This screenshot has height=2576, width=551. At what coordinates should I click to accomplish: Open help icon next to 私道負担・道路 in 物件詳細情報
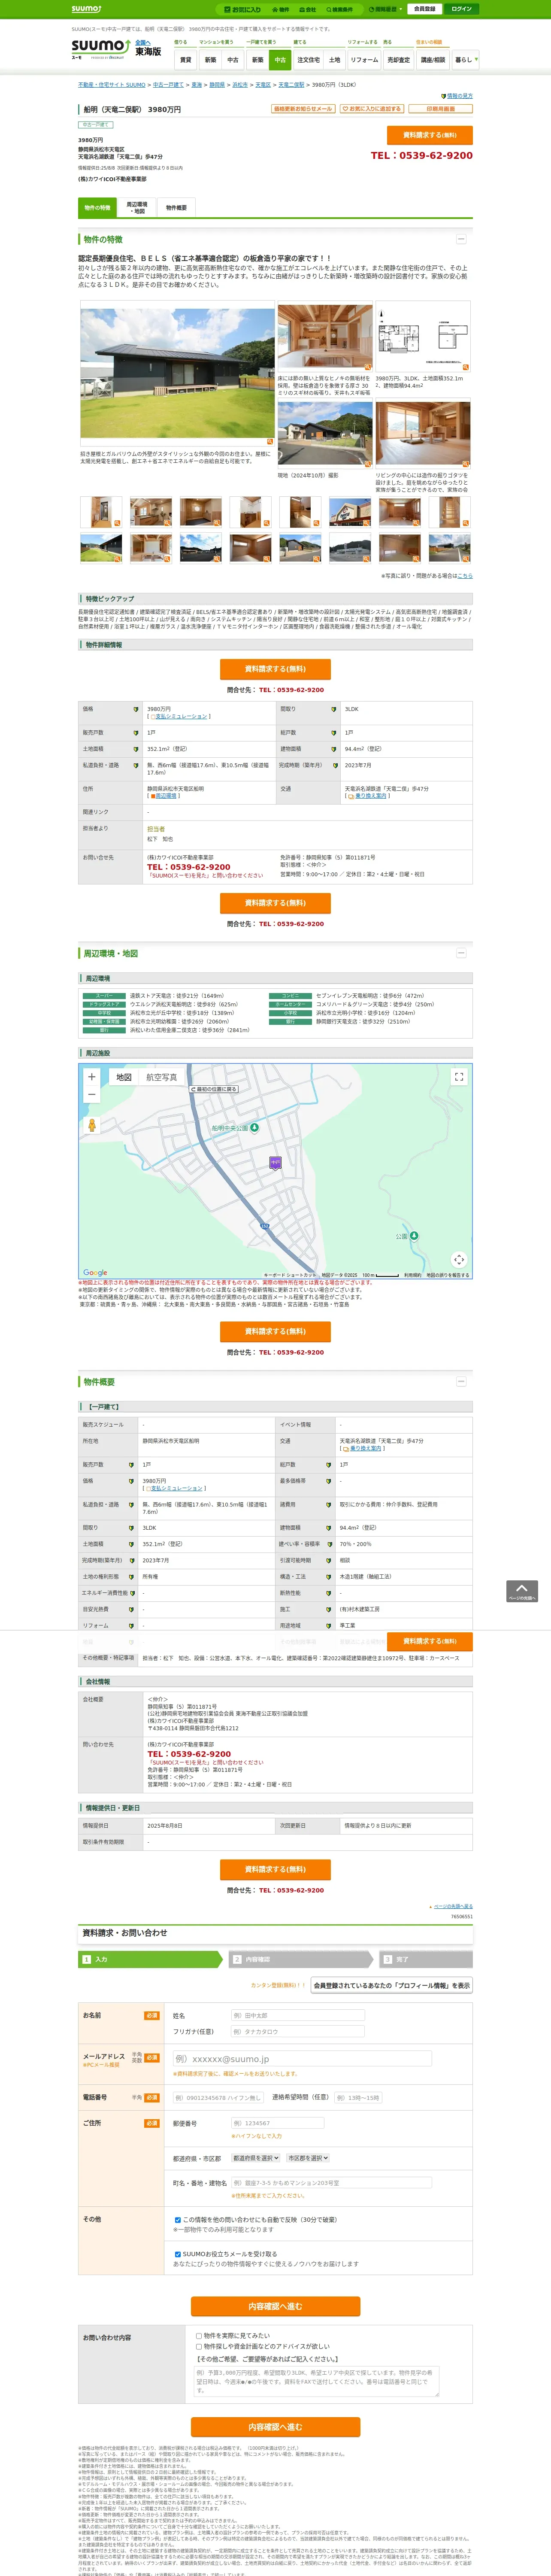click(136, 765)
